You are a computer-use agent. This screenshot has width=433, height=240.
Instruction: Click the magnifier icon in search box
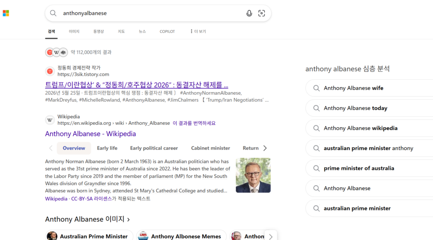[x=53, y=13]
